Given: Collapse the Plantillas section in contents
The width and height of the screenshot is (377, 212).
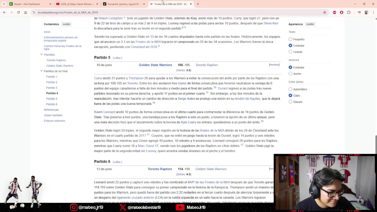Looking at the screenshot, I should [42, 54].
